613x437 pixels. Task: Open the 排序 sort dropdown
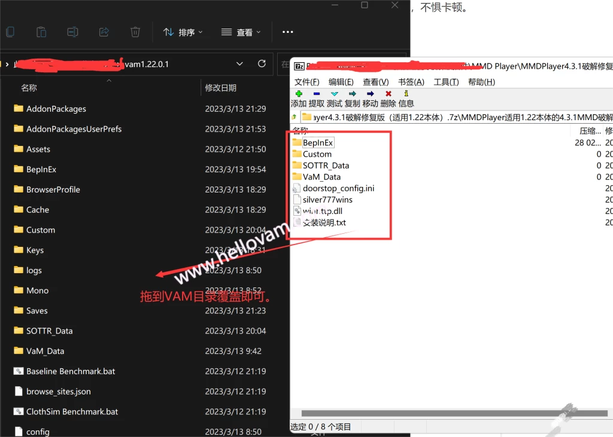tap(184, 32)
